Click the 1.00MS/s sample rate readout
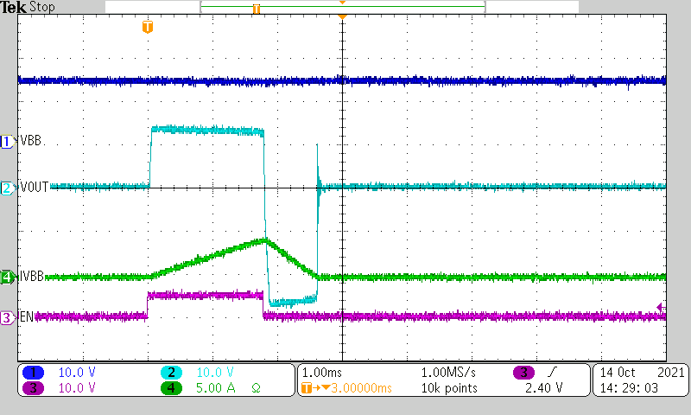Screen dimensions: 691x415 [x=448, y=373]
